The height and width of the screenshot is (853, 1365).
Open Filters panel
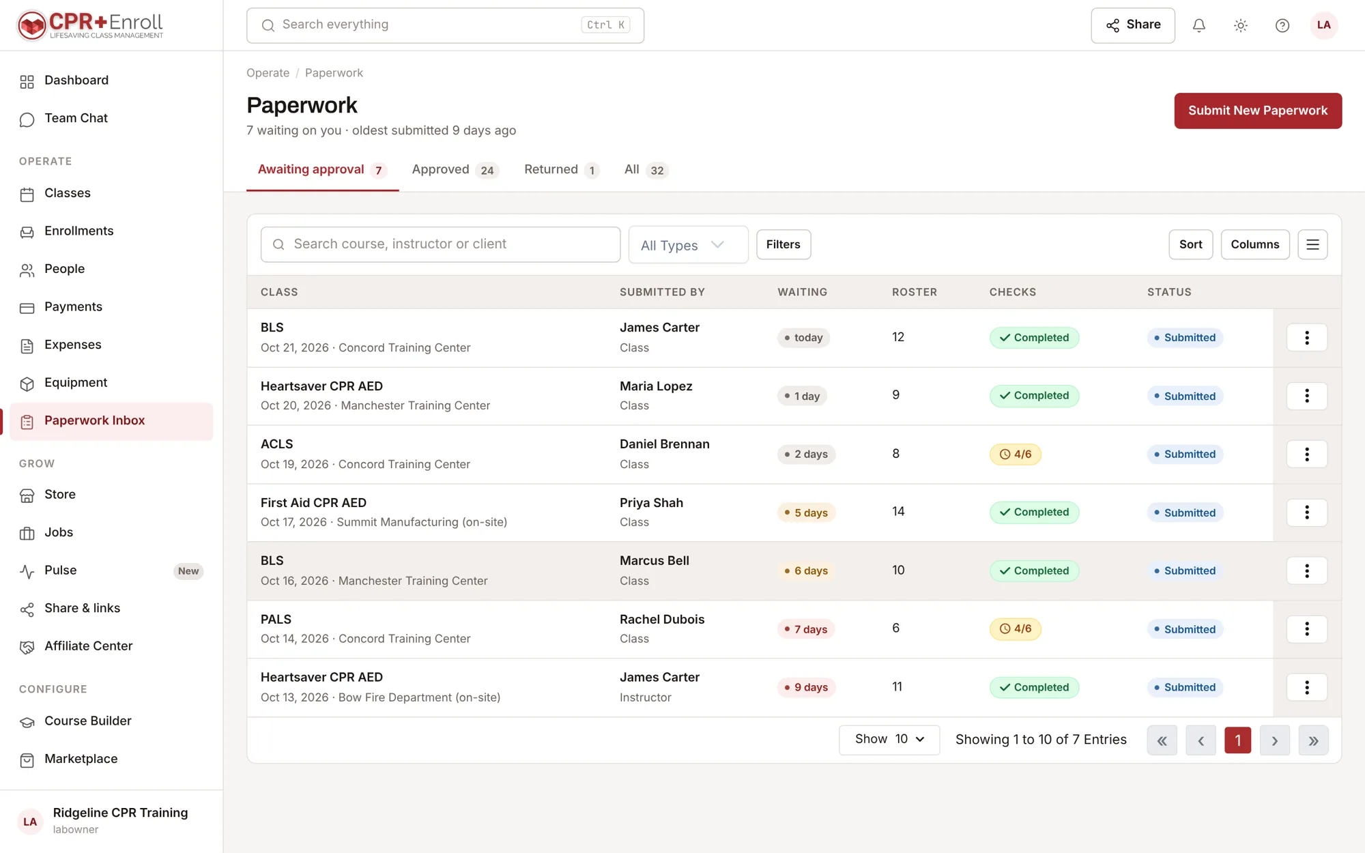(x=784, y=244)
